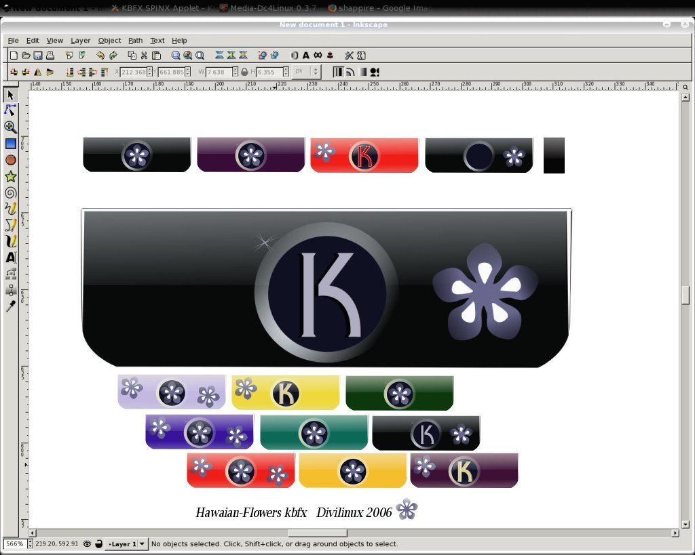695x555 pixels.
Task: Open the File menu
Action: tap(14, 40)
